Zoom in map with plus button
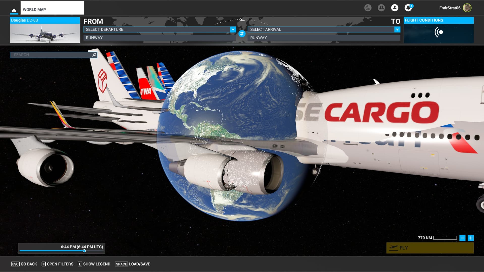484x272 pixels. tap(471, 238)
